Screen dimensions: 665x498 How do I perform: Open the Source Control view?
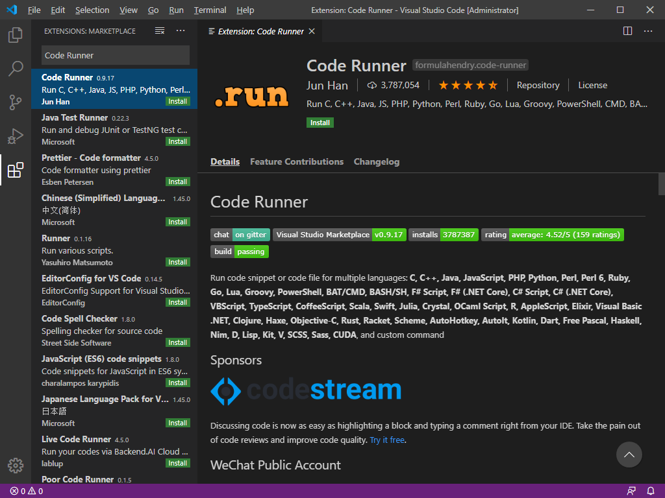16,102
